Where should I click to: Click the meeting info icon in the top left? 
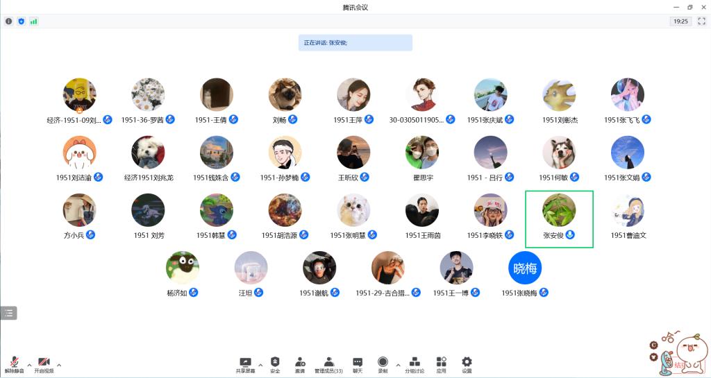click(9, 22)
